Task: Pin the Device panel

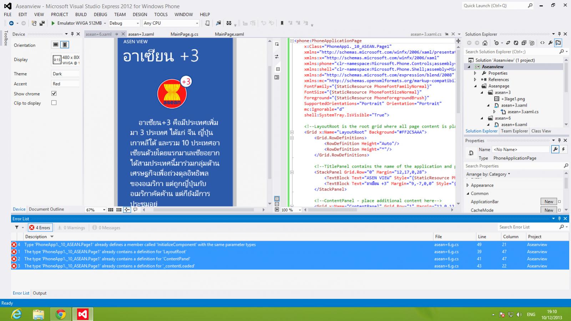Action: coord(72,34)
